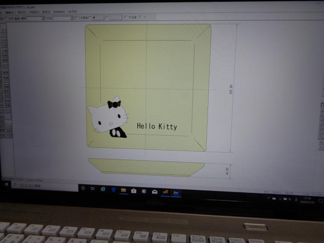Screen dimensions: 324x243
Task: Toggle the IME input mode 'A' indicator
Action: tap(296, 200)
